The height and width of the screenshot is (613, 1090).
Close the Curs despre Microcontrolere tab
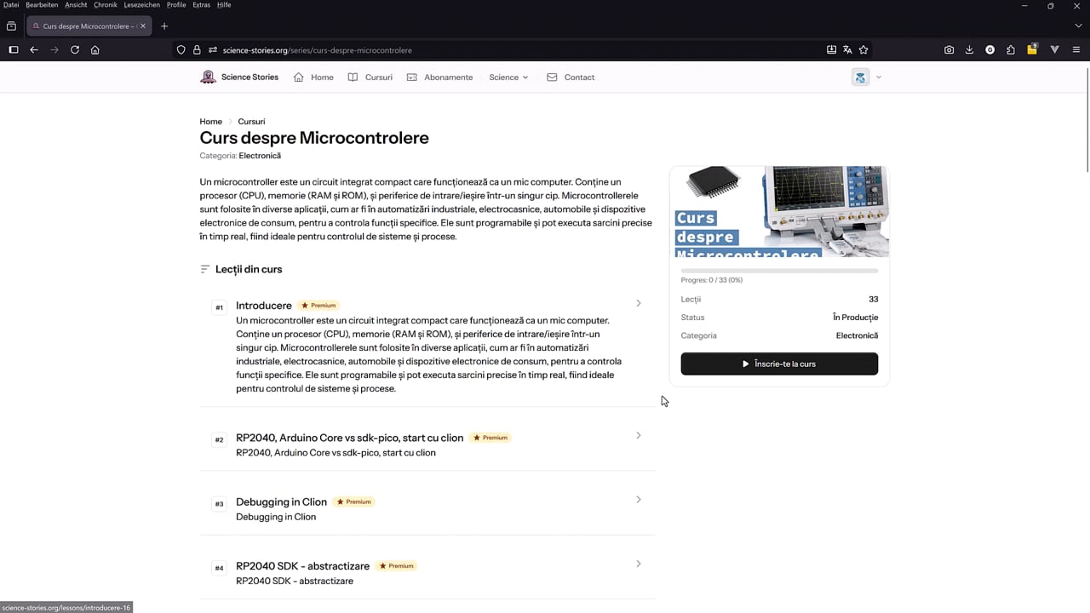[143, 26]
